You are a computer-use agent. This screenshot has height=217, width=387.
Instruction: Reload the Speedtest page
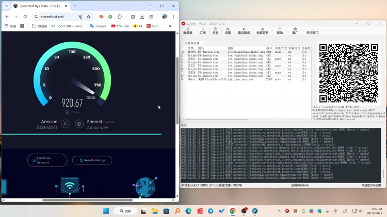pos(25,16)
